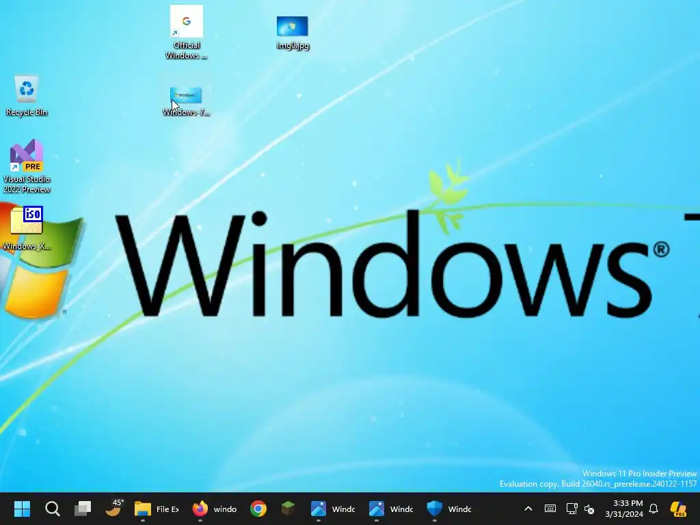
Task: Open Google Chrome from the taskbar
Action: tap(258, 509)
